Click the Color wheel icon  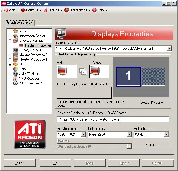15,69
